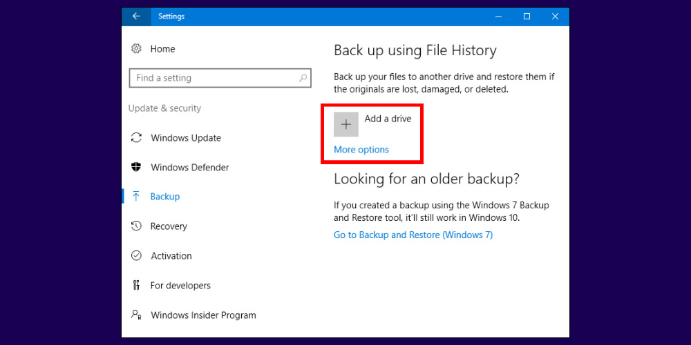Open Go to Backup and Restore (Windows 7)
This screenshot has width=691, height=345.
(x=413, y=235)
